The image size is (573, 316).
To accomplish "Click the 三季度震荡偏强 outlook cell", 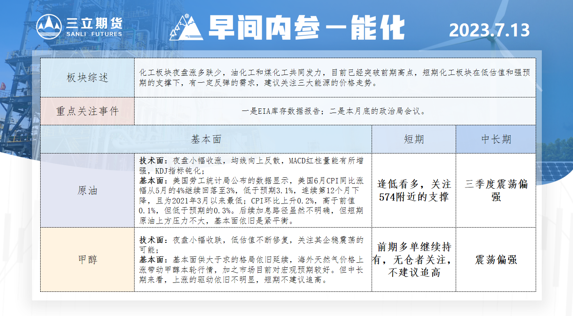I will click(496, 190).
